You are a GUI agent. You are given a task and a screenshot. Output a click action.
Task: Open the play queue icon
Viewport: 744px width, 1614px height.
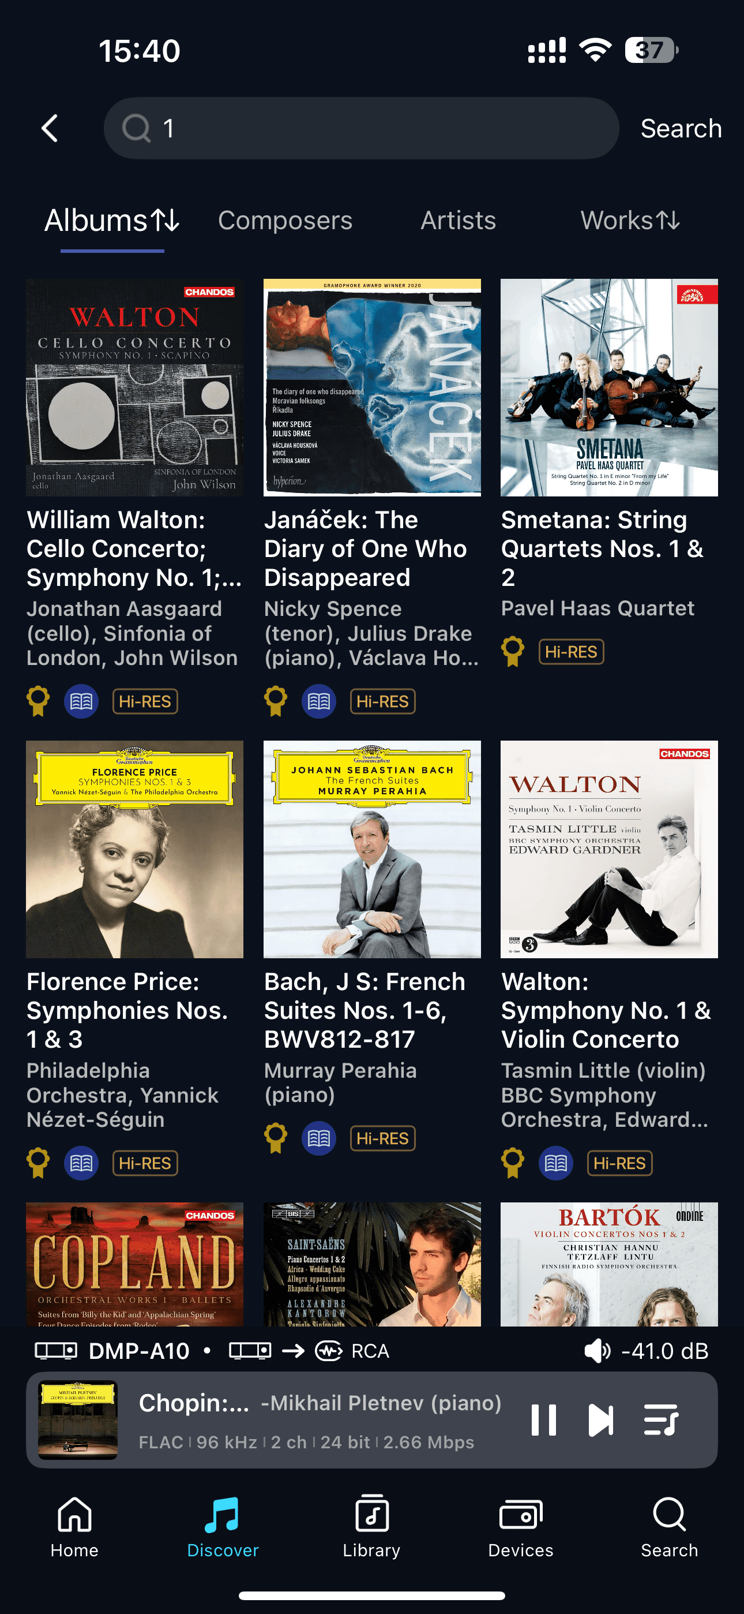coord(660,1419)
